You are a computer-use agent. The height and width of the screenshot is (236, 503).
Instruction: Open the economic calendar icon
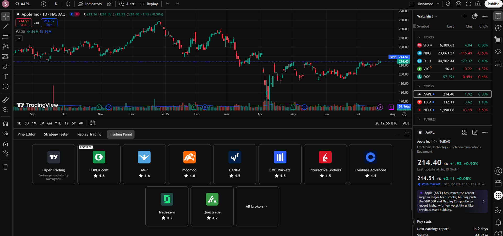[x=498, y=183]
